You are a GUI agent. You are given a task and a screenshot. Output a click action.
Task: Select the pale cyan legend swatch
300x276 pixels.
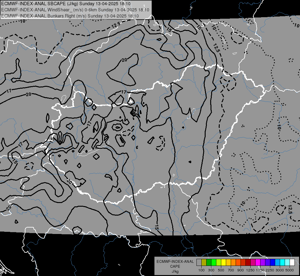tap(287, 263)
